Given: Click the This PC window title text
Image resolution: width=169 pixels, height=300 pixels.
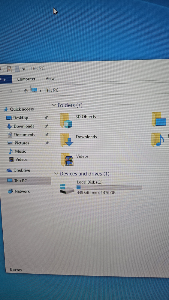Looking at the screenshot, I should (x=38, y=68).
